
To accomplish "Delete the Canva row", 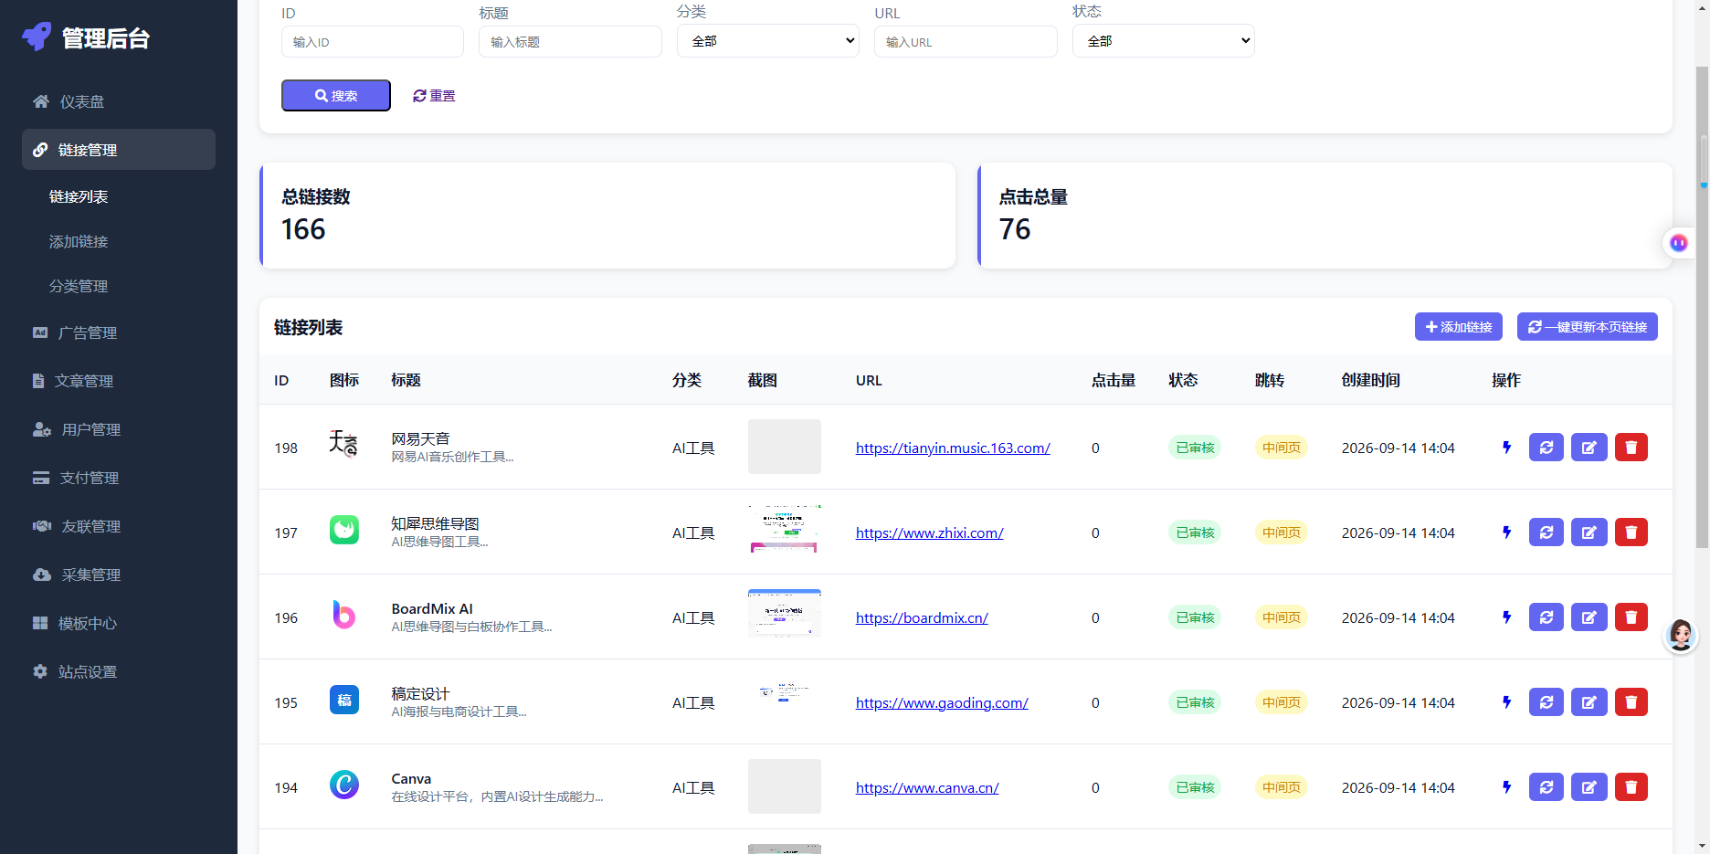I will [1631, 787].
